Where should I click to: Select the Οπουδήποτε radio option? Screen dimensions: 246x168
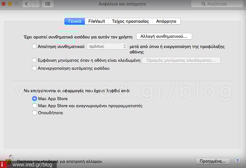pyautogui.click(x=34, y=113)
